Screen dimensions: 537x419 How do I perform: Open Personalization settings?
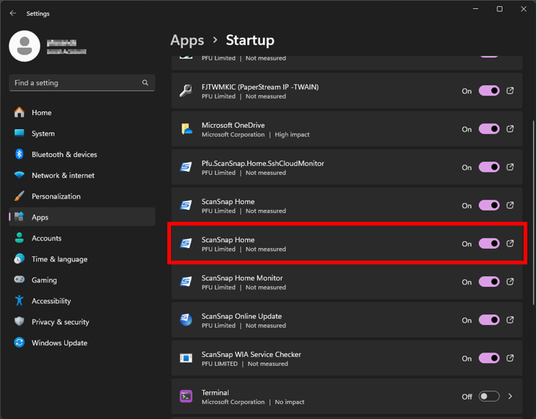(x=82, y=196)
